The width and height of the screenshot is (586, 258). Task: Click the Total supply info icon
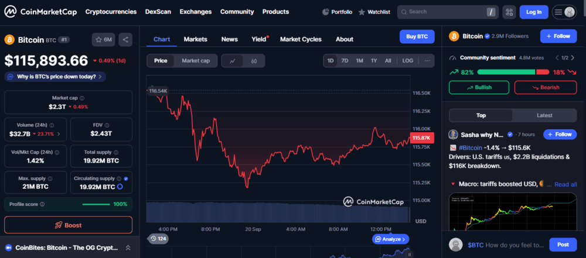pos(116,152)
